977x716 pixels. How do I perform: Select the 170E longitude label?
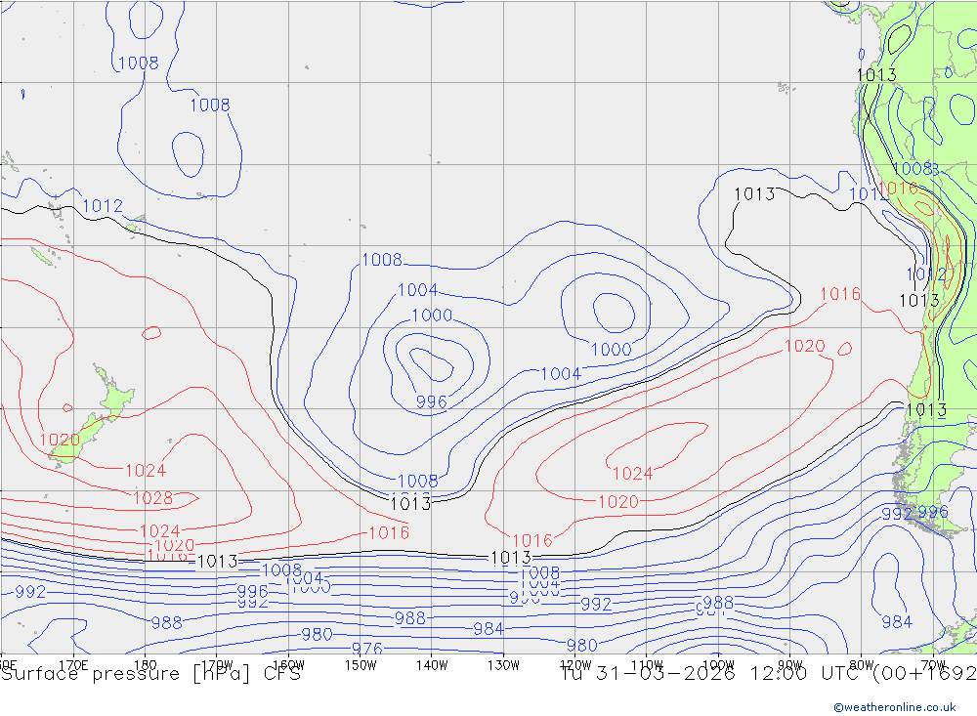tap(73, 665)
